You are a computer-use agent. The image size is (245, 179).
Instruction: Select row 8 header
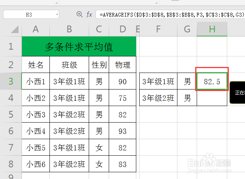[x=11, y=164]
